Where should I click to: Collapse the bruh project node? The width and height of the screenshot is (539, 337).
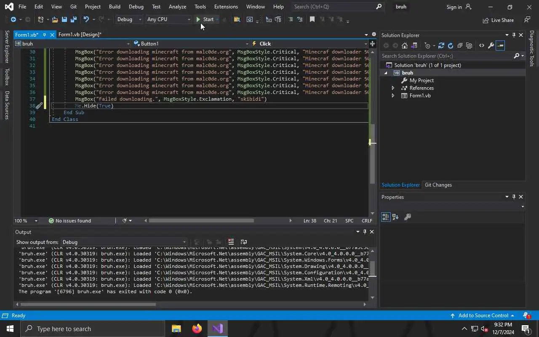(386, 73)
